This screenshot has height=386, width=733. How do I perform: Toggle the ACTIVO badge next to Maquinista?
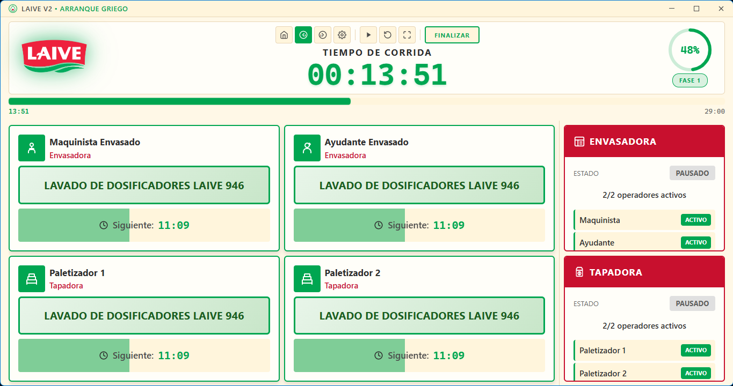(x=695, y=220)
